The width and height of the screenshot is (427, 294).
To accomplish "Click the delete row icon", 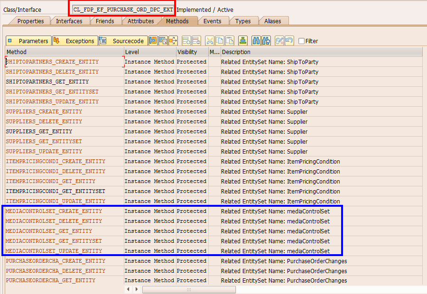I will tap(196, 41).
